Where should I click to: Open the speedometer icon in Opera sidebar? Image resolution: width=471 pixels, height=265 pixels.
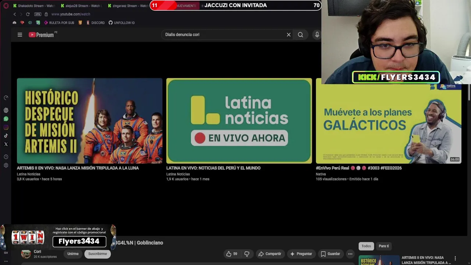tap(6, 98)
